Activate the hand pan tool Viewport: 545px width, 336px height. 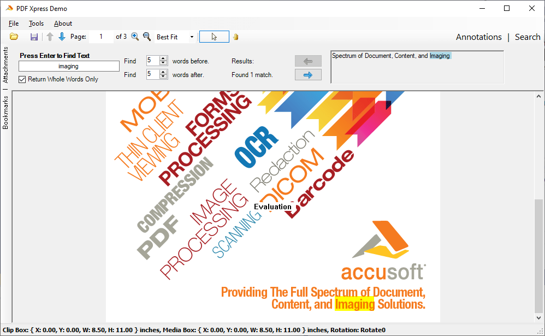pos(234,37)
